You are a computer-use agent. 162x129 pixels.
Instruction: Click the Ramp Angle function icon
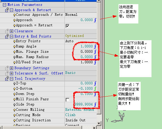[x=95, y=46]
